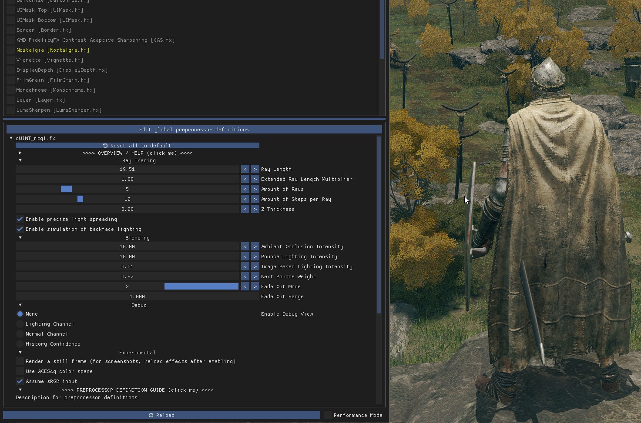Image resolution: width=641 pixels, height=423 pixels.
Task: Increase Image Based Lighting Intensity arrow
Action: [255, 266]
